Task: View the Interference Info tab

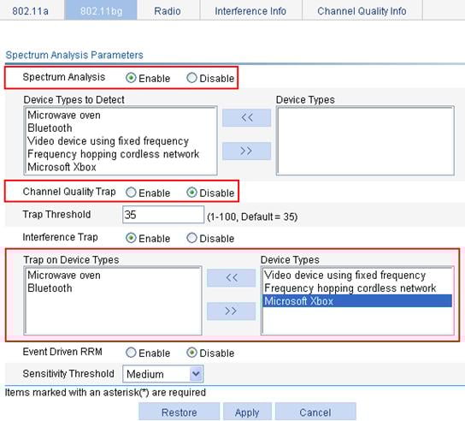Action: pos(250,10)
